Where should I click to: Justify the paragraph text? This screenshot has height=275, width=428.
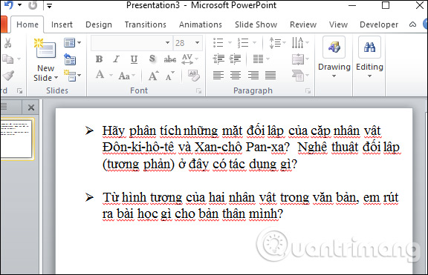pyautogui.click(x=270, y=76)
